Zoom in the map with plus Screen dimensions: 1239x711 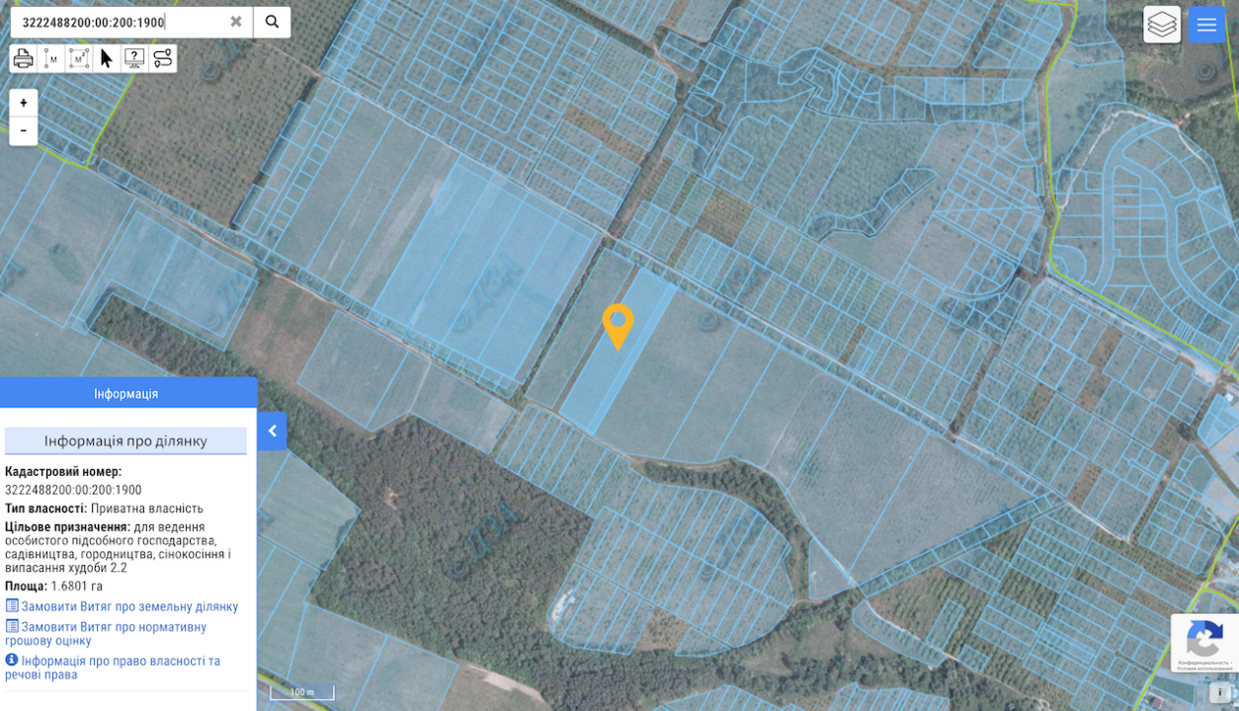(x=24, y=103)
